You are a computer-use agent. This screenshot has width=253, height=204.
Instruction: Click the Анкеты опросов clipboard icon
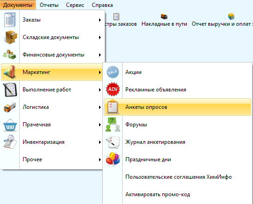coord(112,107)
